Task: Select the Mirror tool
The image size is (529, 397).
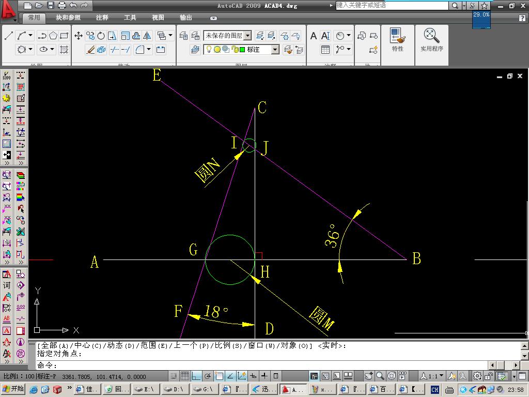Action: pyautogui.click(x=147, y=36)
